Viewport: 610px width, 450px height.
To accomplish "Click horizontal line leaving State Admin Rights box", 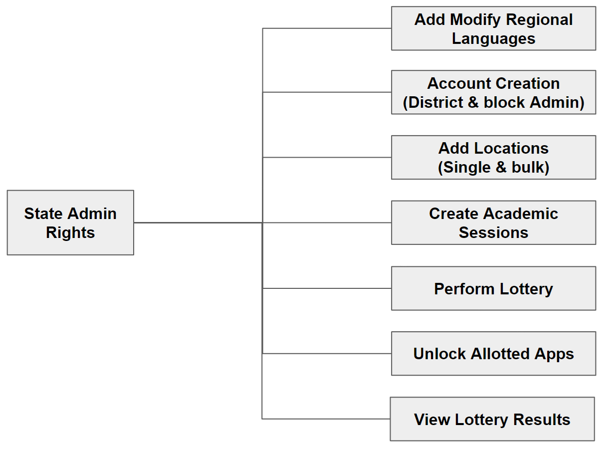I will (x=198, y=223).
